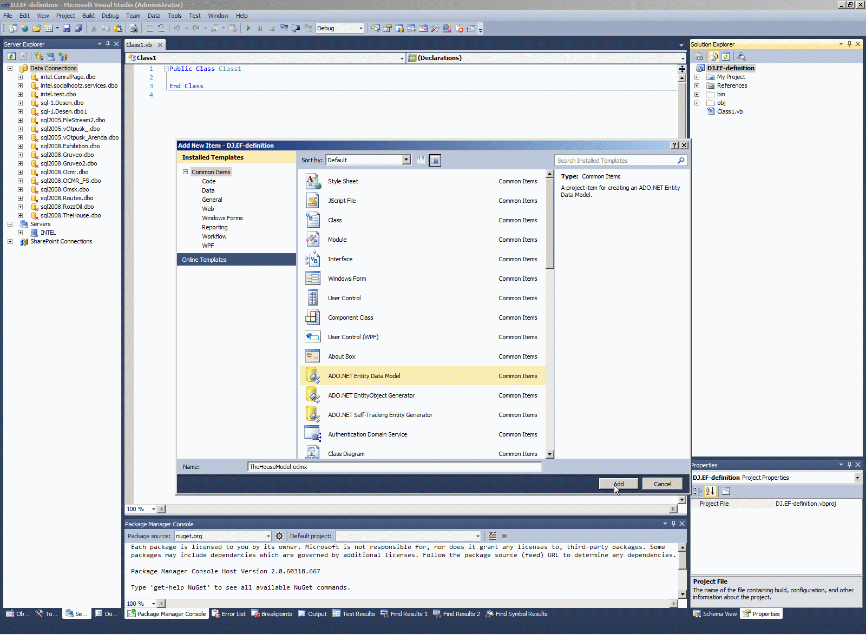This screenshot has height=635, width=866.
Task: Collapse the Servers node in Server Explorer
Action: (10, 224)
